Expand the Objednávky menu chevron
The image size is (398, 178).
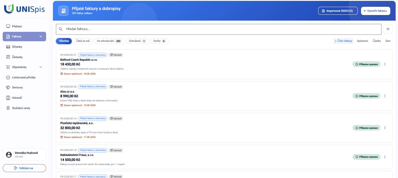point(41,67)
